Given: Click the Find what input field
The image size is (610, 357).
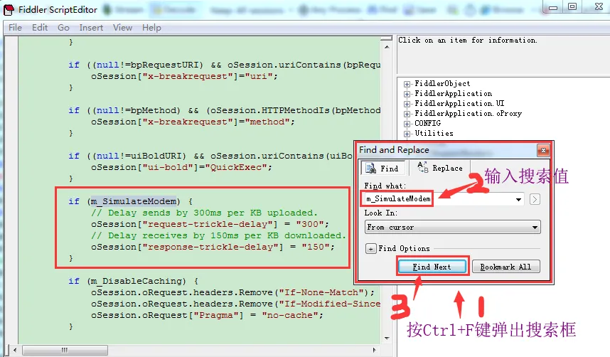Looking at the screenshot, I should click(439, 199).
